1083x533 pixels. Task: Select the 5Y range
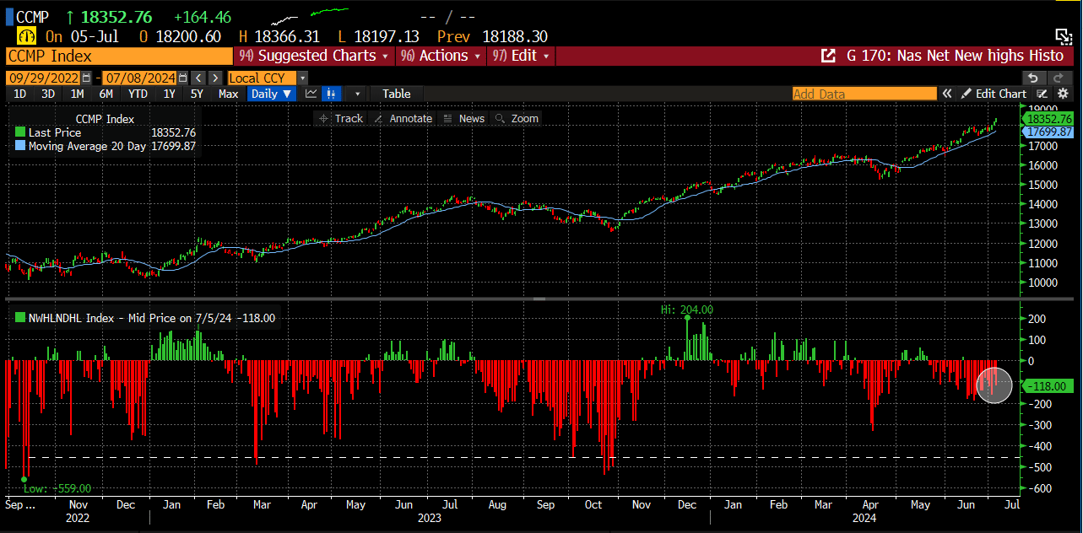click(x=197, y=94)
